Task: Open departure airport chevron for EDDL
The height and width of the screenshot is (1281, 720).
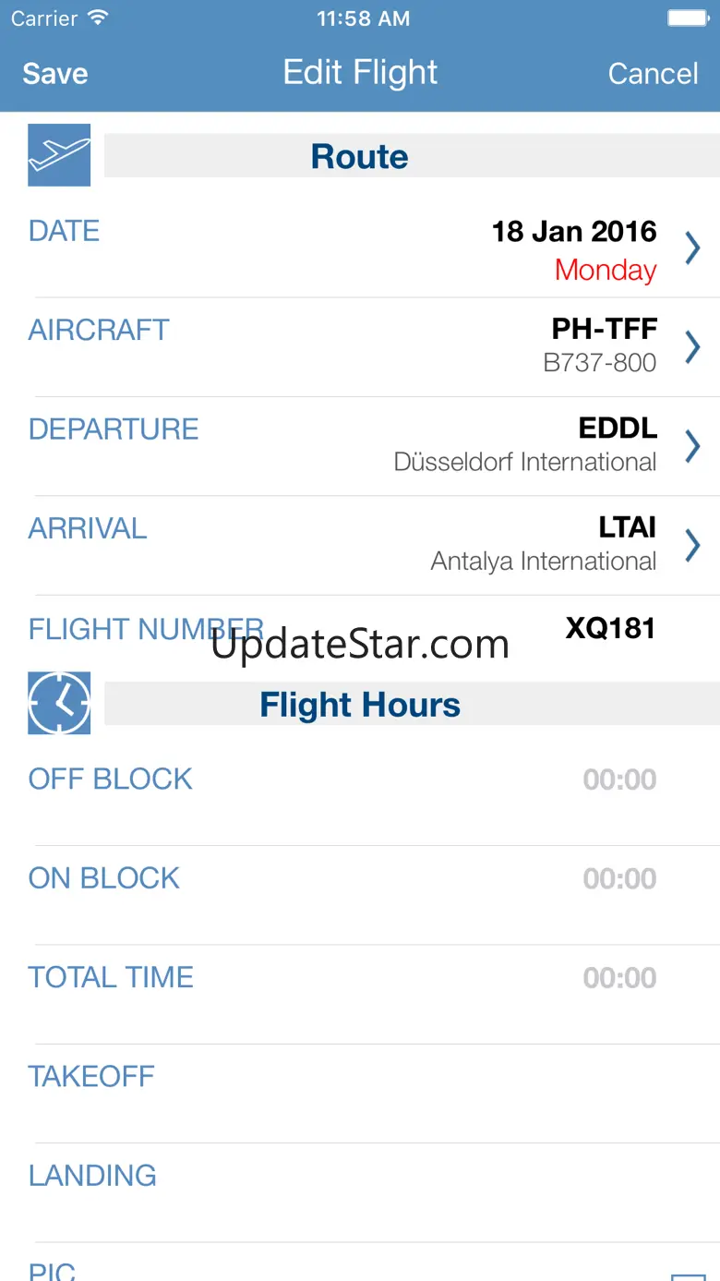Action: pos(692,445)
